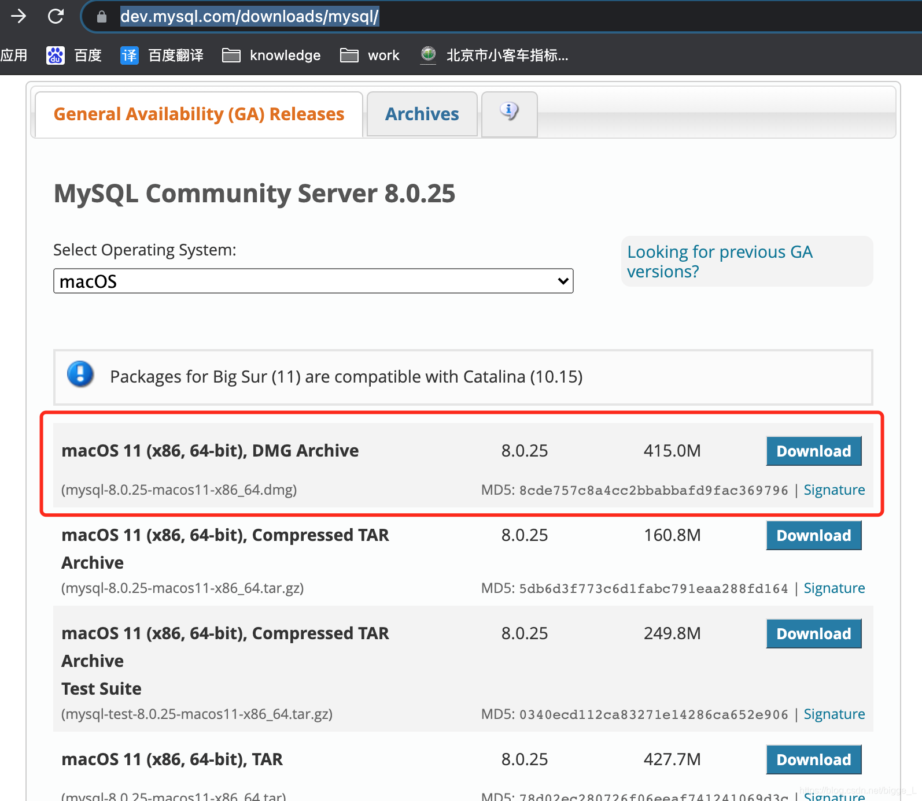922x801 pixels.
Task: Open the 北京市小客车指标 bookmark
Action: pos(495,55)
